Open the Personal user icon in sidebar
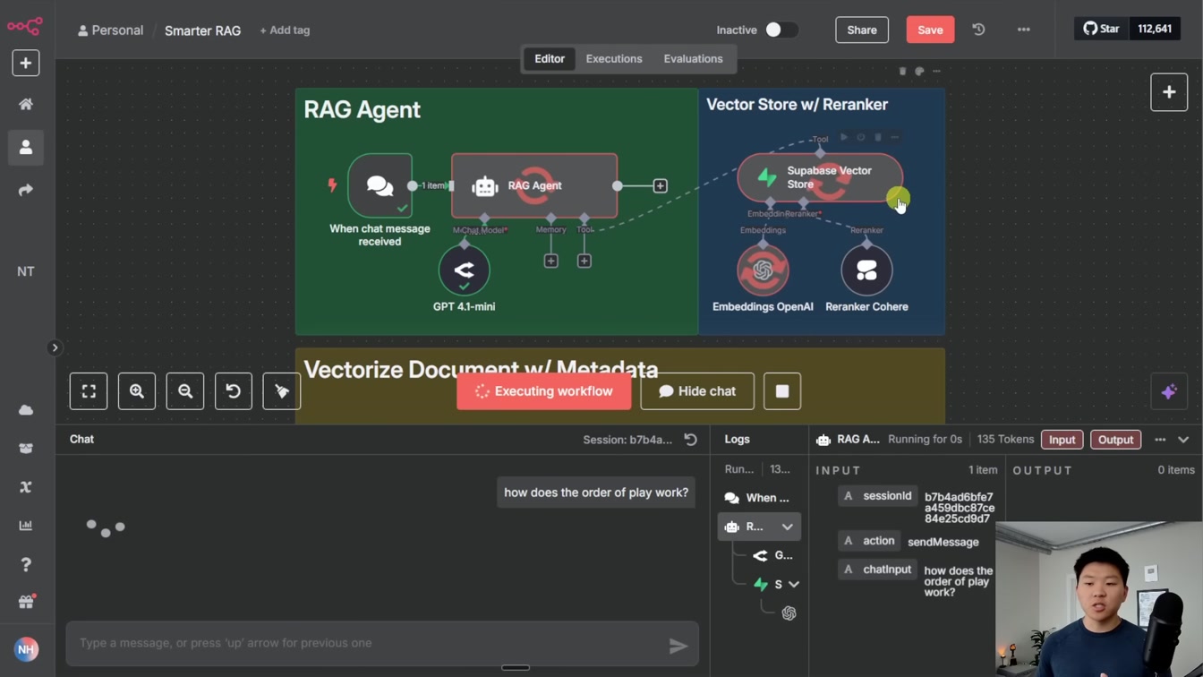Viewport: 1203px width, 677px height. coord(26,147)
